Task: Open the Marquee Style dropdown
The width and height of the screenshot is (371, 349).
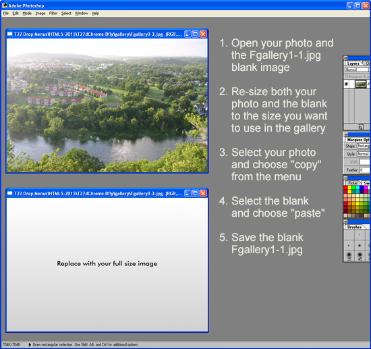Action: (x=363, y=154)
